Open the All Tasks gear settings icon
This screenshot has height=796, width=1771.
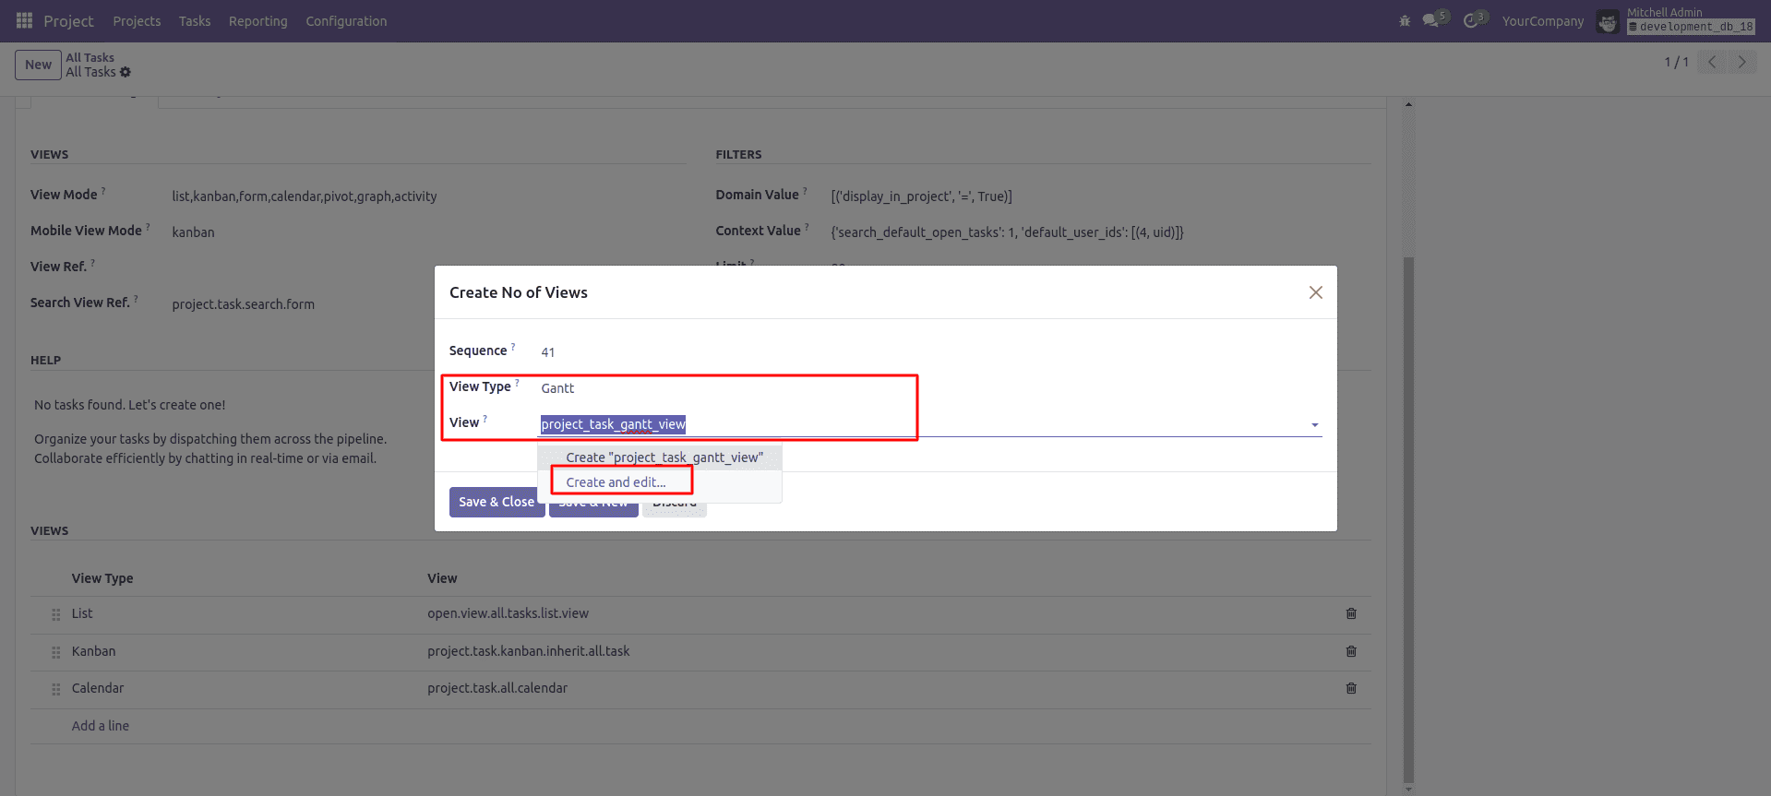126,72
